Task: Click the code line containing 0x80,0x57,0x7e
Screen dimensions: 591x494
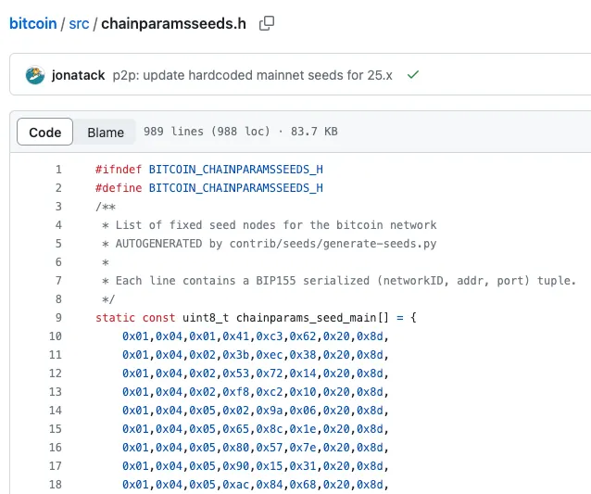Action: [256, 448]
